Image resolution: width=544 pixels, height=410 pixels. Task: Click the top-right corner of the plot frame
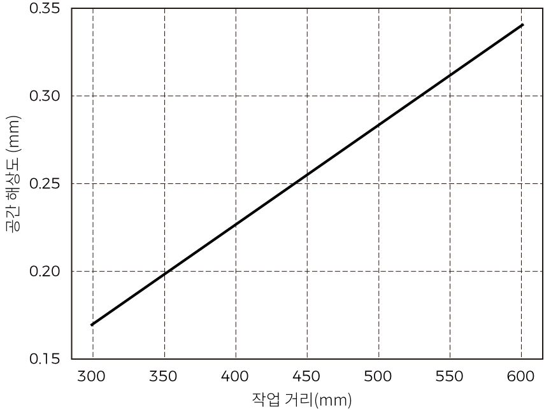click(x=543, y=9)
